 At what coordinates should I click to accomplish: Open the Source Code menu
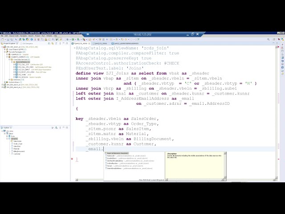tap(14, 36)
